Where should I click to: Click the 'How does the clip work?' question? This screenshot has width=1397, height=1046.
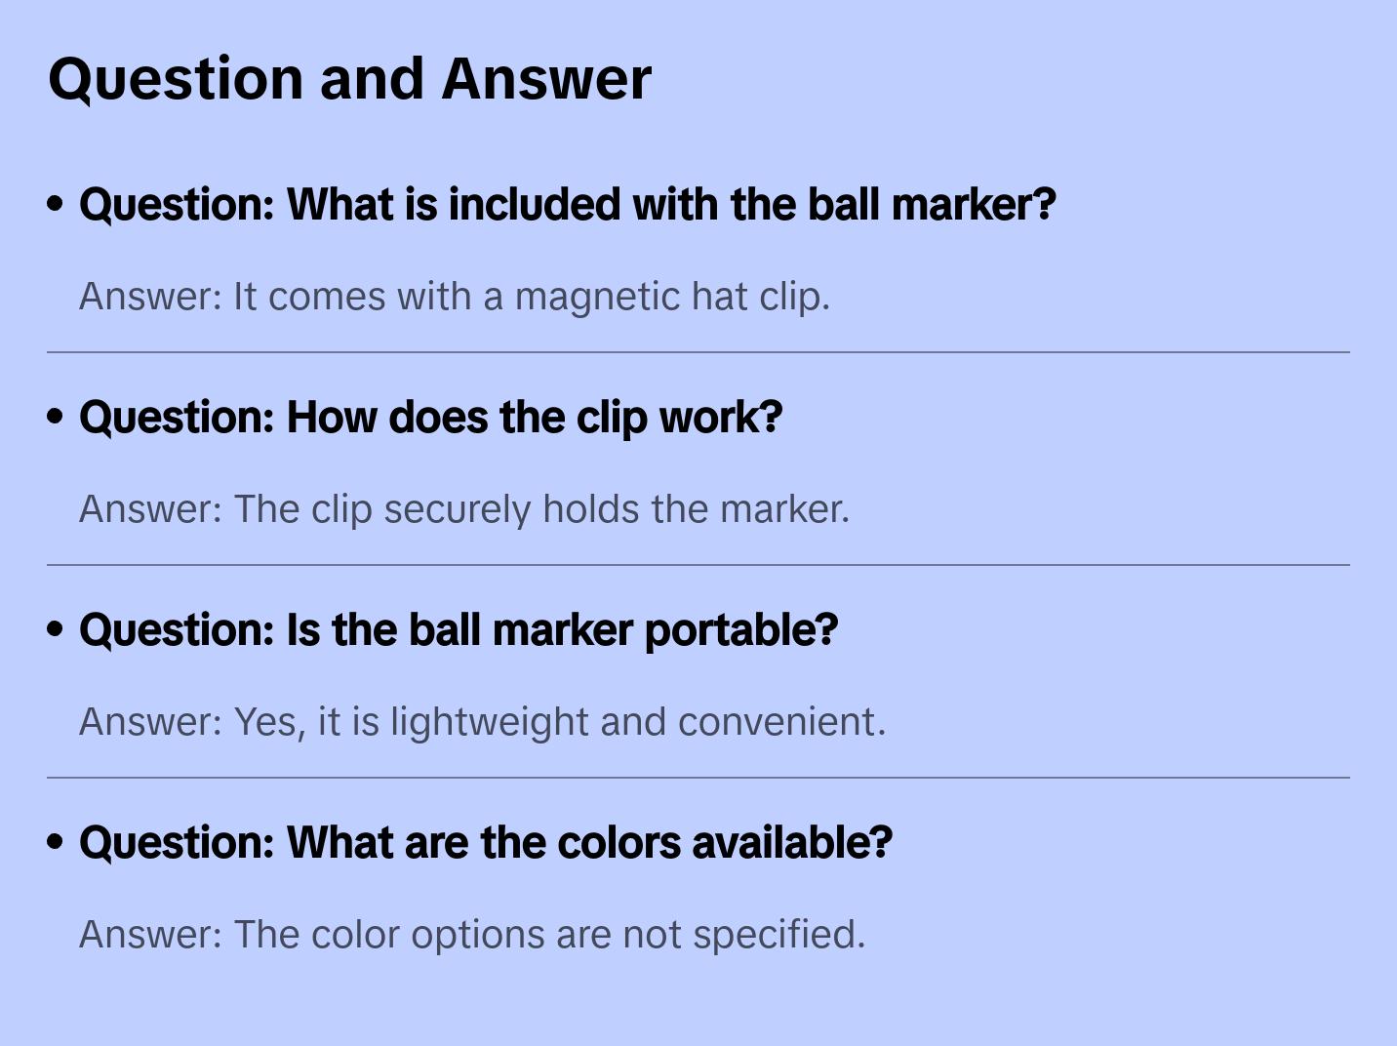point(430,418)
